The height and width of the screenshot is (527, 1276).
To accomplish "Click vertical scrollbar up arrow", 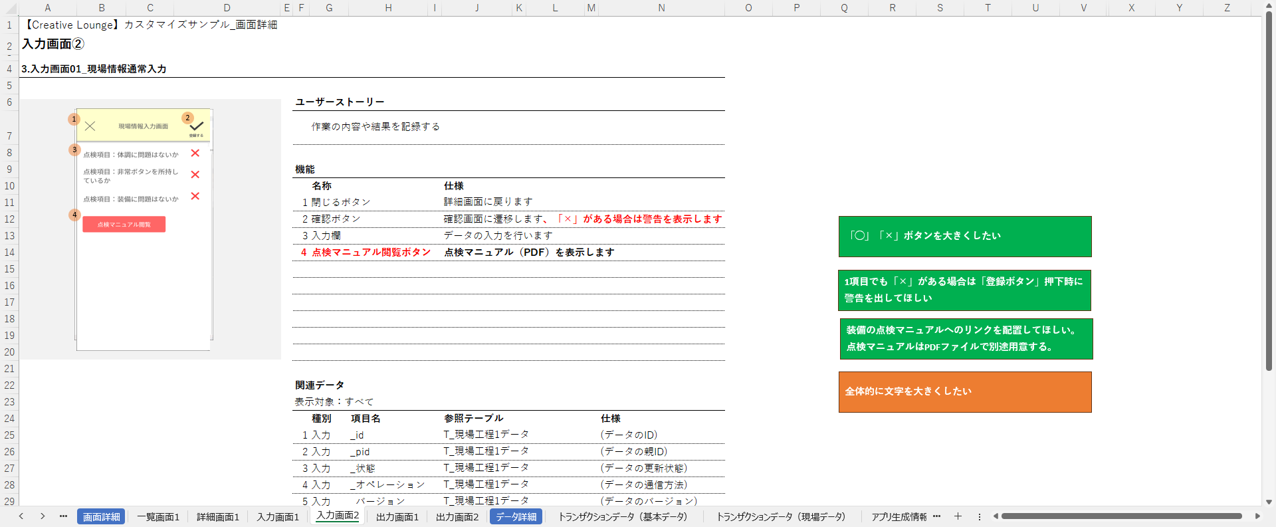I will 1269,5.
